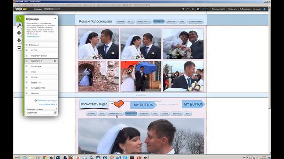Viewport: 284px width, 159px height.
Task: Open the Cross Fade transitions dropdown
Action: click(x=41, y=113)
